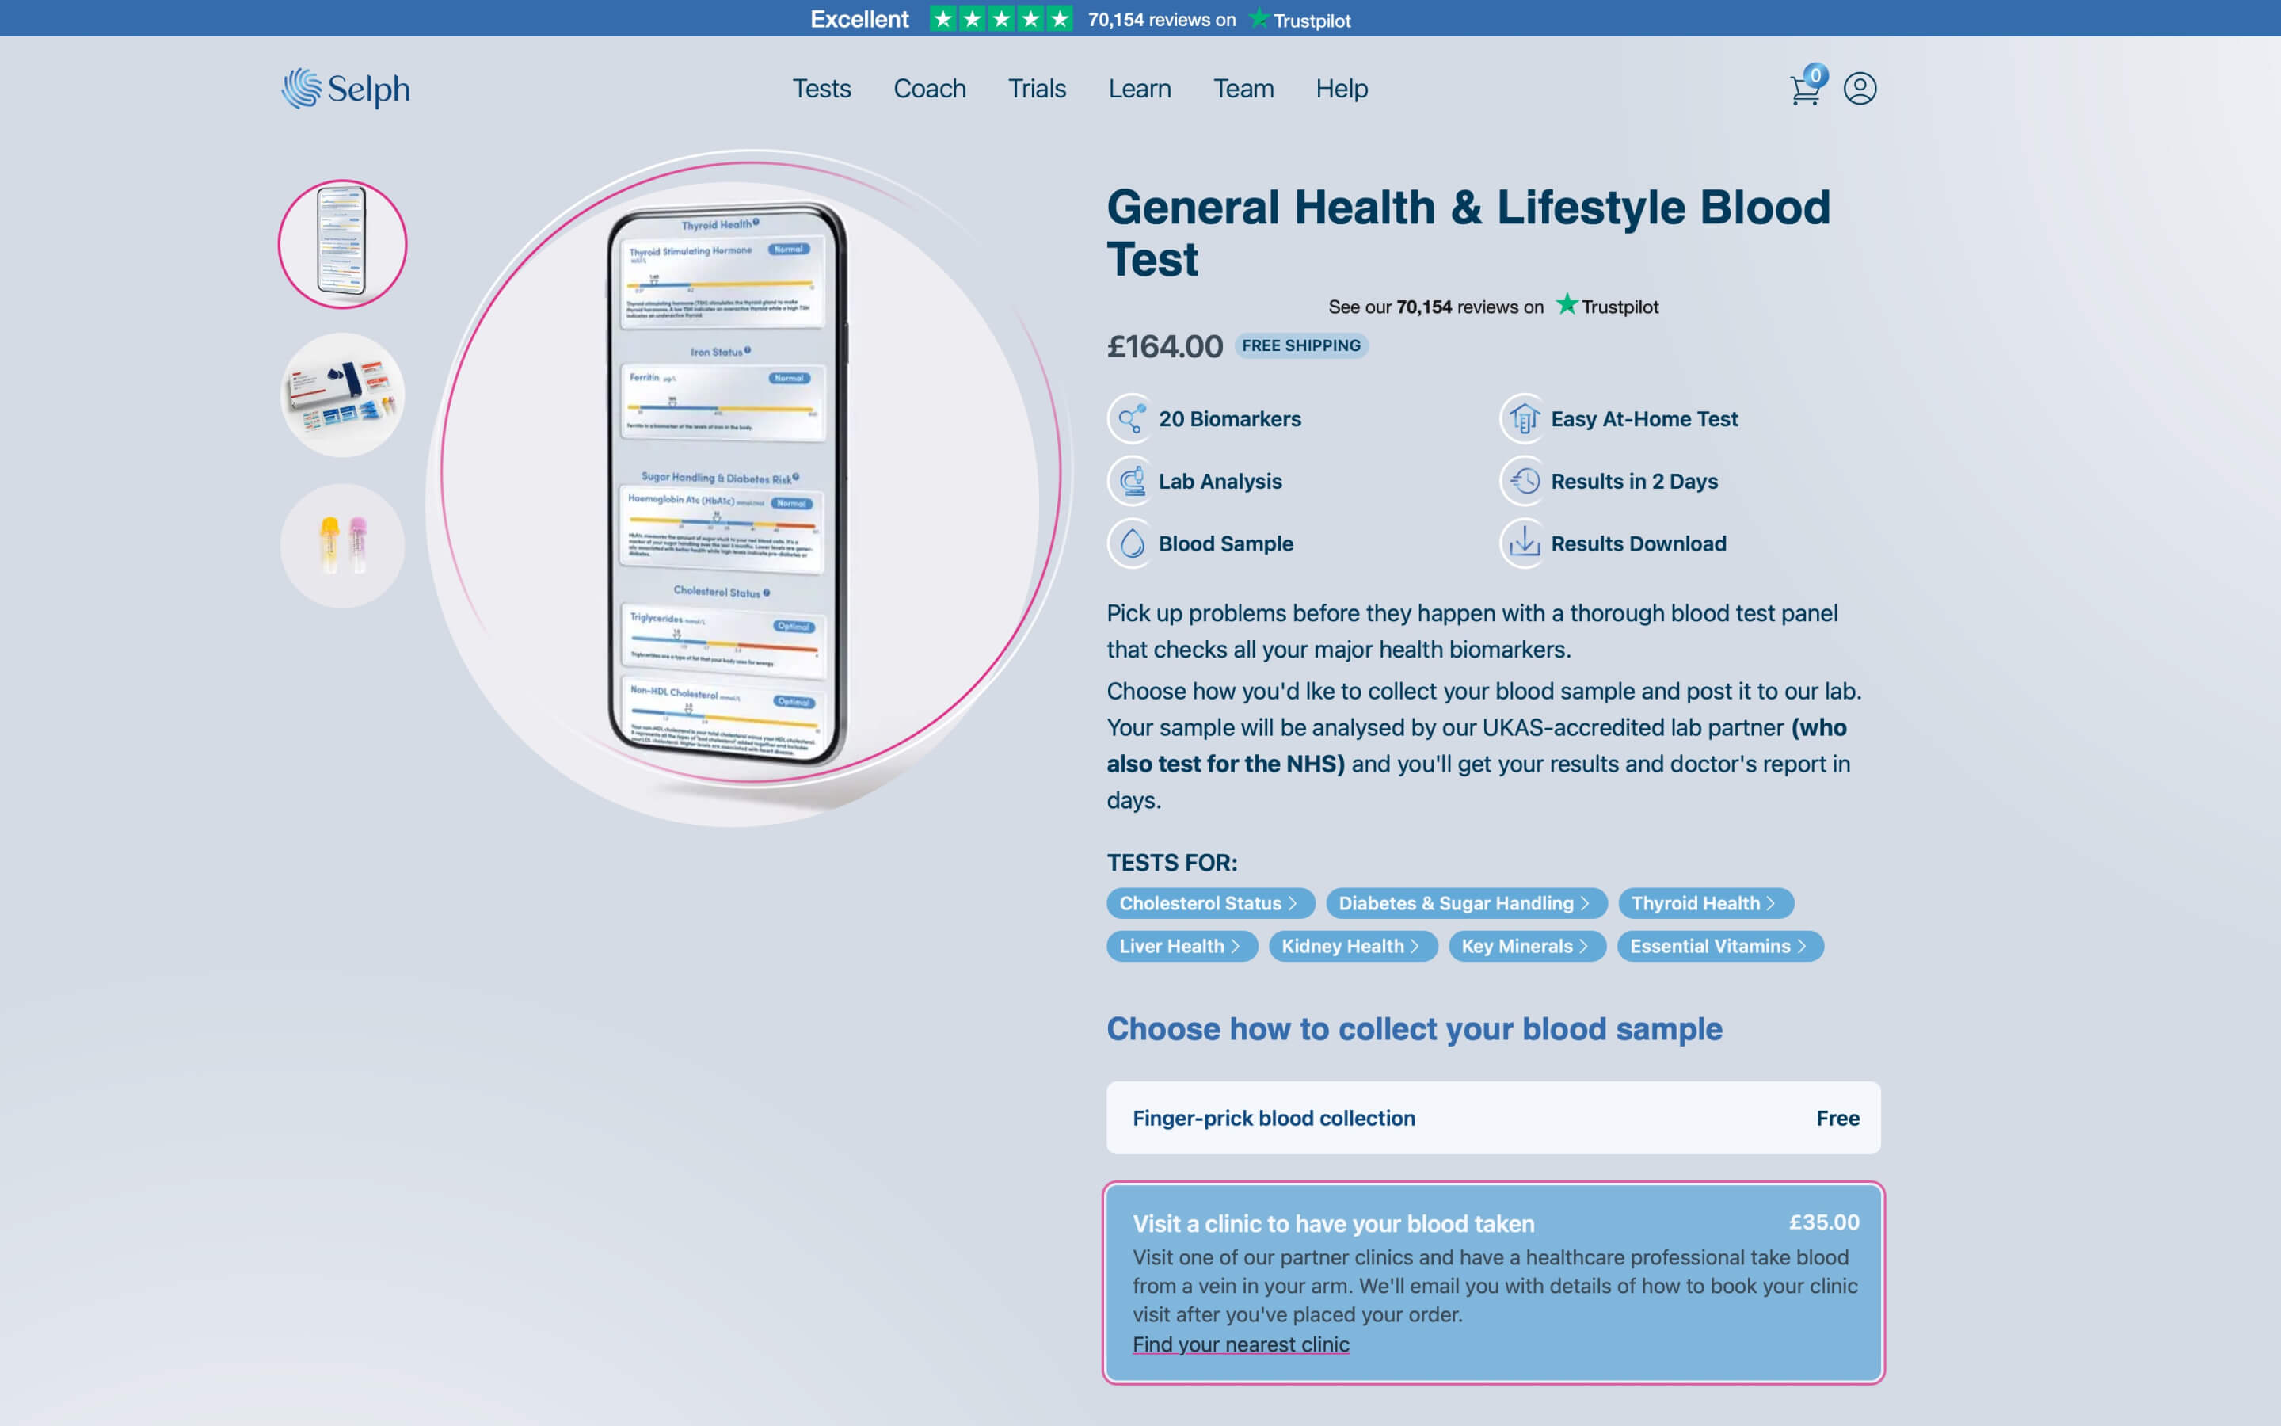Open the Learn menu item
This screenshot has width=2281, height=1426.
coord(1139,89)
